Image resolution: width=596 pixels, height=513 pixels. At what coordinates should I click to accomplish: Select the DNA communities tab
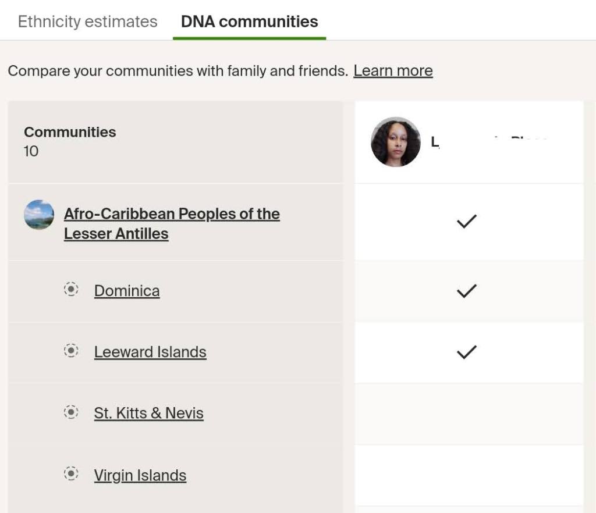(249, 22)
